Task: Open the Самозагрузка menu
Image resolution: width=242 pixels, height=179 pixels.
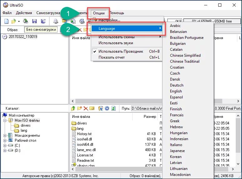Action: [x=48, y=13]
